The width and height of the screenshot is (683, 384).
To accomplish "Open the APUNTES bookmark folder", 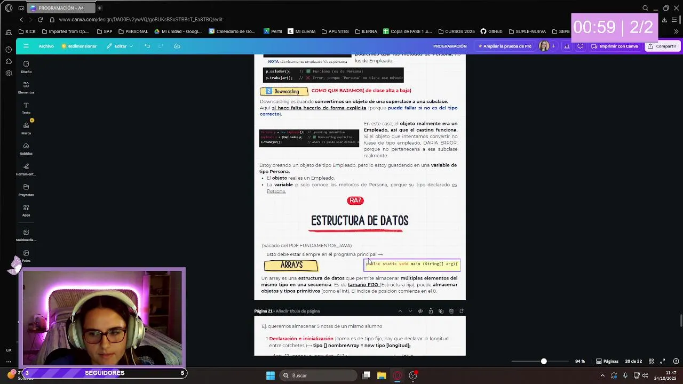I will click(x=335, y=31).
